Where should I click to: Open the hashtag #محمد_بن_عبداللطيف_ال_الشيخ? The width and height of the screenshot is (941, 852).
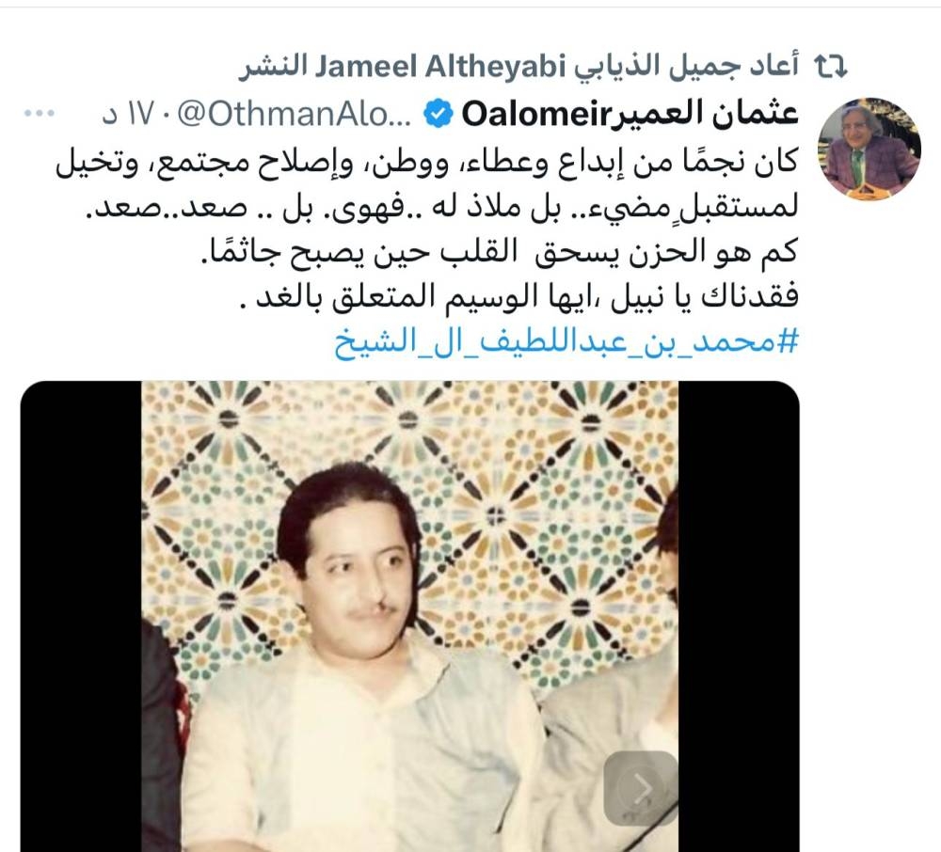(x=566, y=342)
